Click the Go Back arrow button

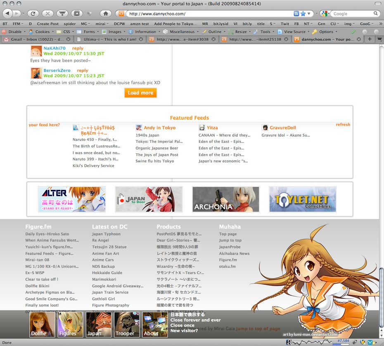point(7,14)
